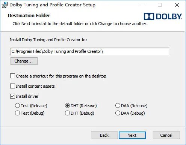Screen dimensions: 186x145
Task: Open the Change... folder browser
Action: coord(24,61)
